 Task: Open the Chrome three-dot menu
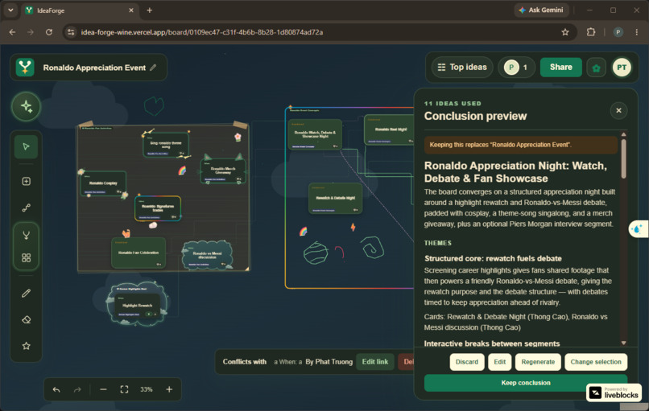pyautogui.click(x=637, y=32)
